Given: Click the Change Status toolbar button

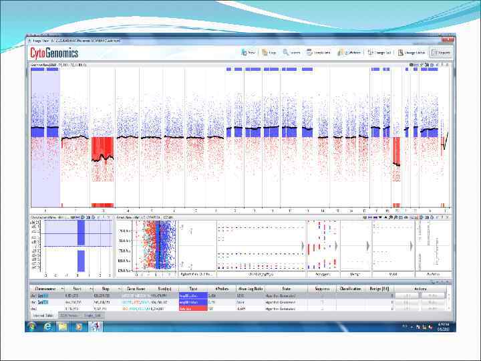Looking at the screenshot, I should [x=412, y=53].
